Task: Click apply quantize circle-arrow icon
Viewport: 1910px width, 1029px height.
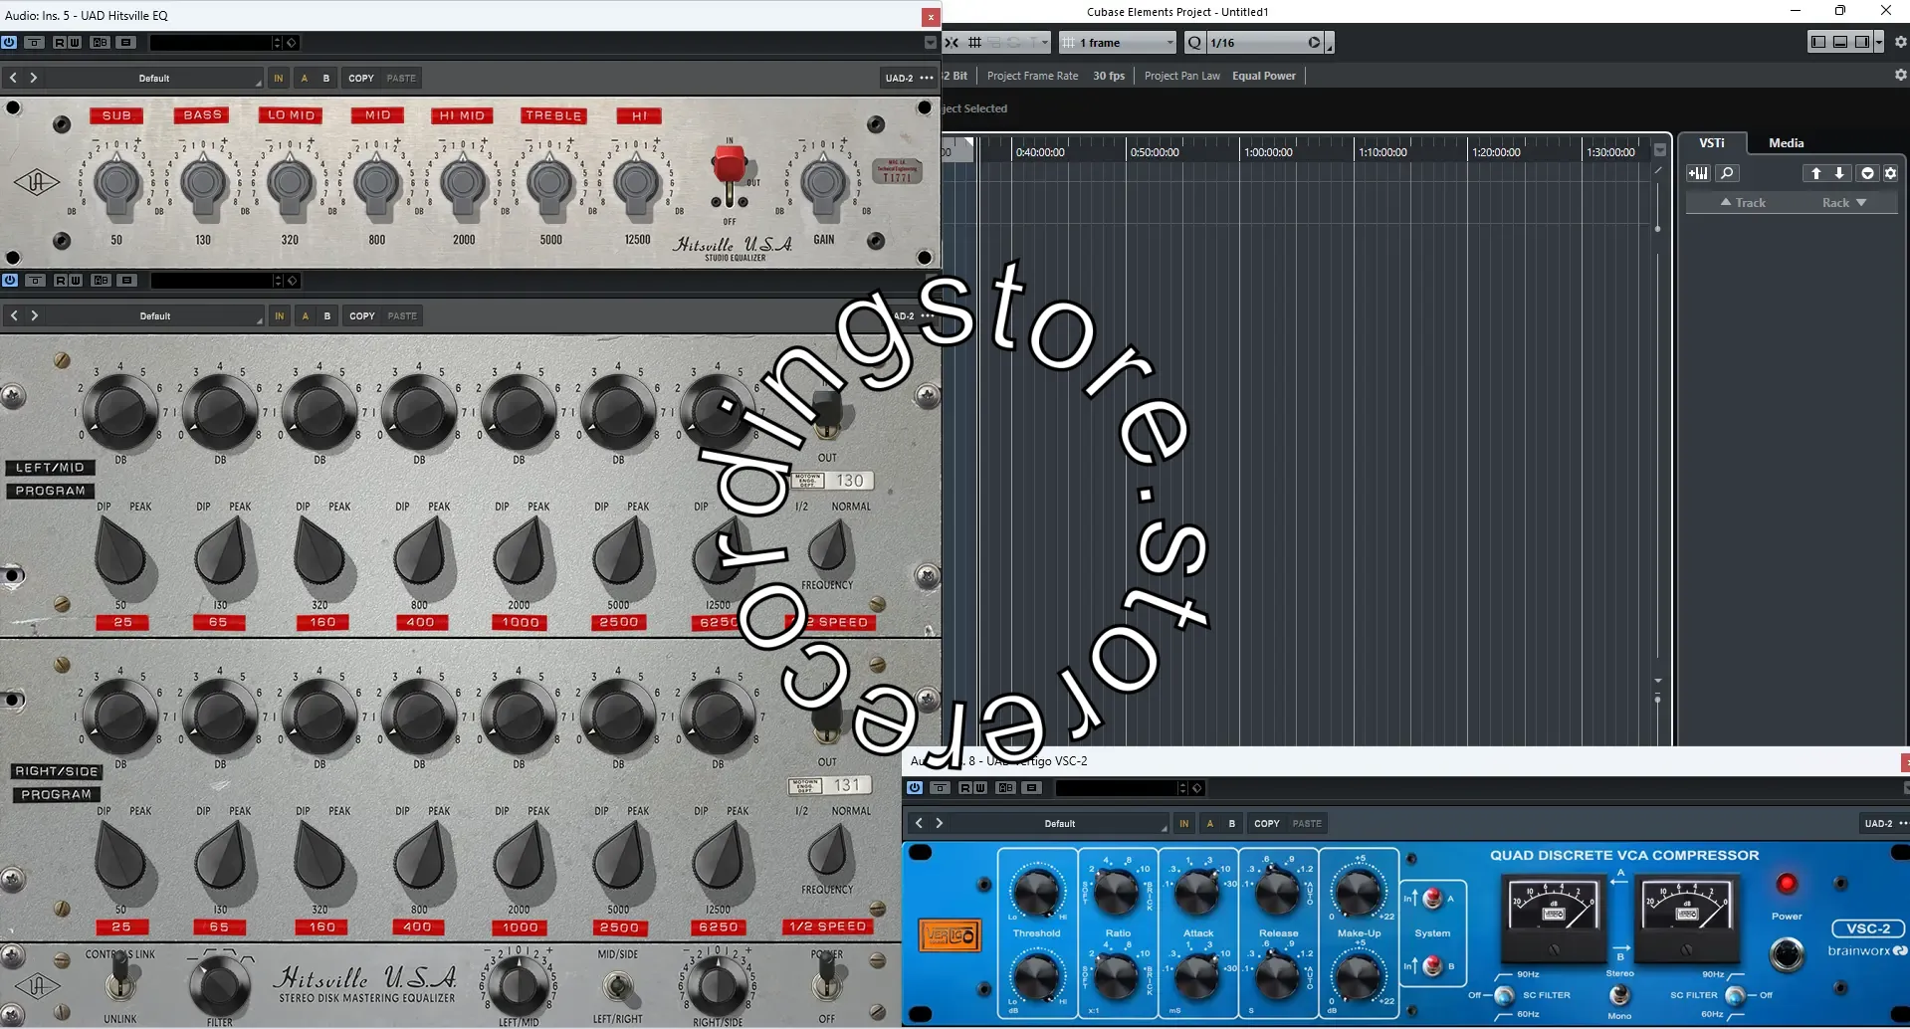Action: coord(1314,42)
